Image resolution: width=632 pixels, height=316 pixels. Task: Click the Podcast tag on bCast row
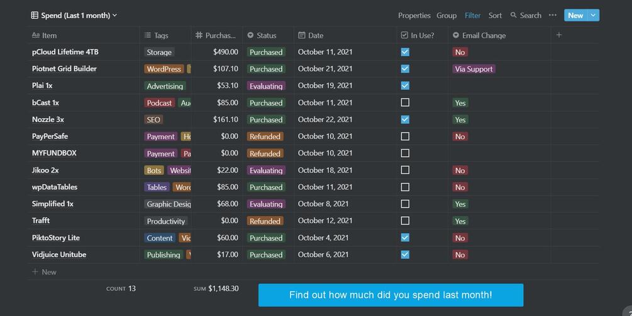(159, 103)
